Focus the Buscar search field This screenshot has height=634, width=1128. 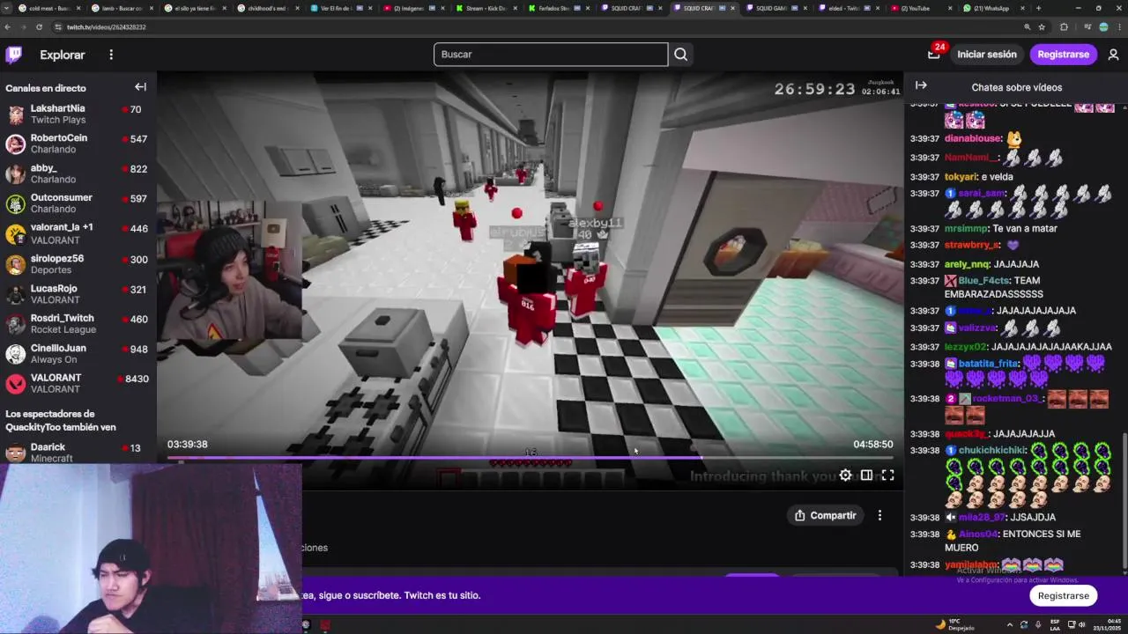[x=551, y=55]
